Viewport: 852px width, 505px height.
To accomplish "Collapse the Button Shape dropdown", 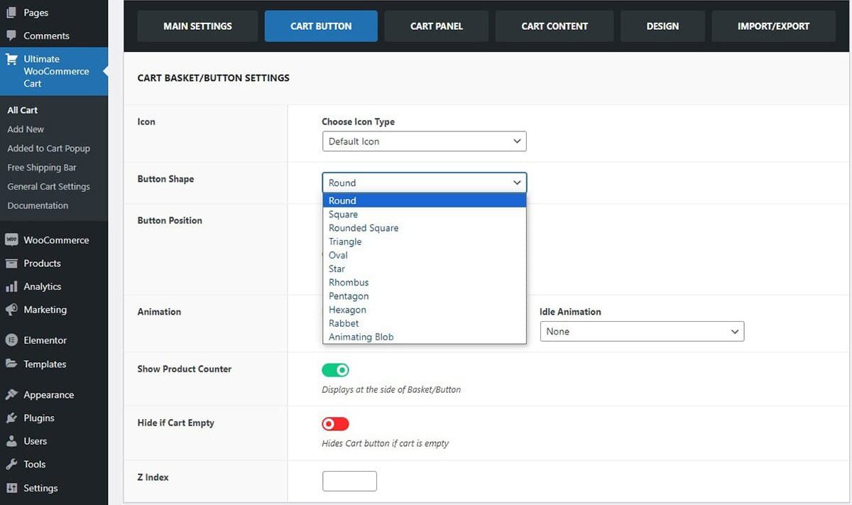I will coord(424,183).
